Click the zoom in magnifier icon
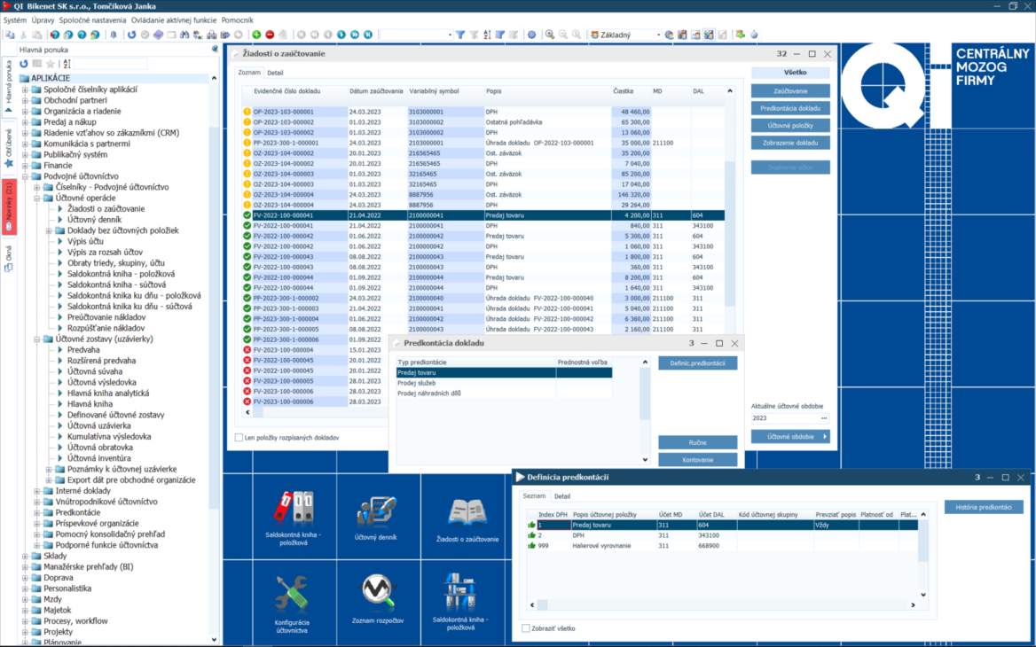 click(x=550, y=35)
